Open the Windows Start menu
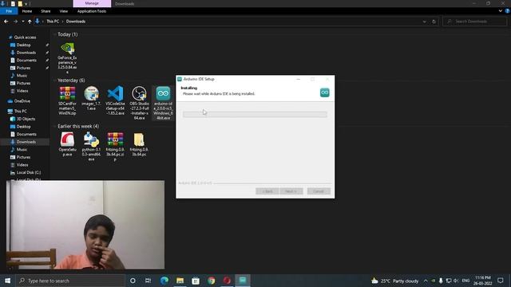 (x=7, y=281)
